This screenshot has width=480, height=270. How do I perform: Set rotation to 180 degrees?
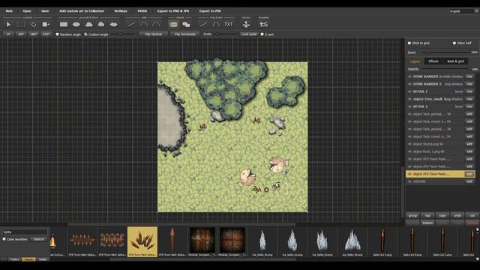(x=34, y=34)
